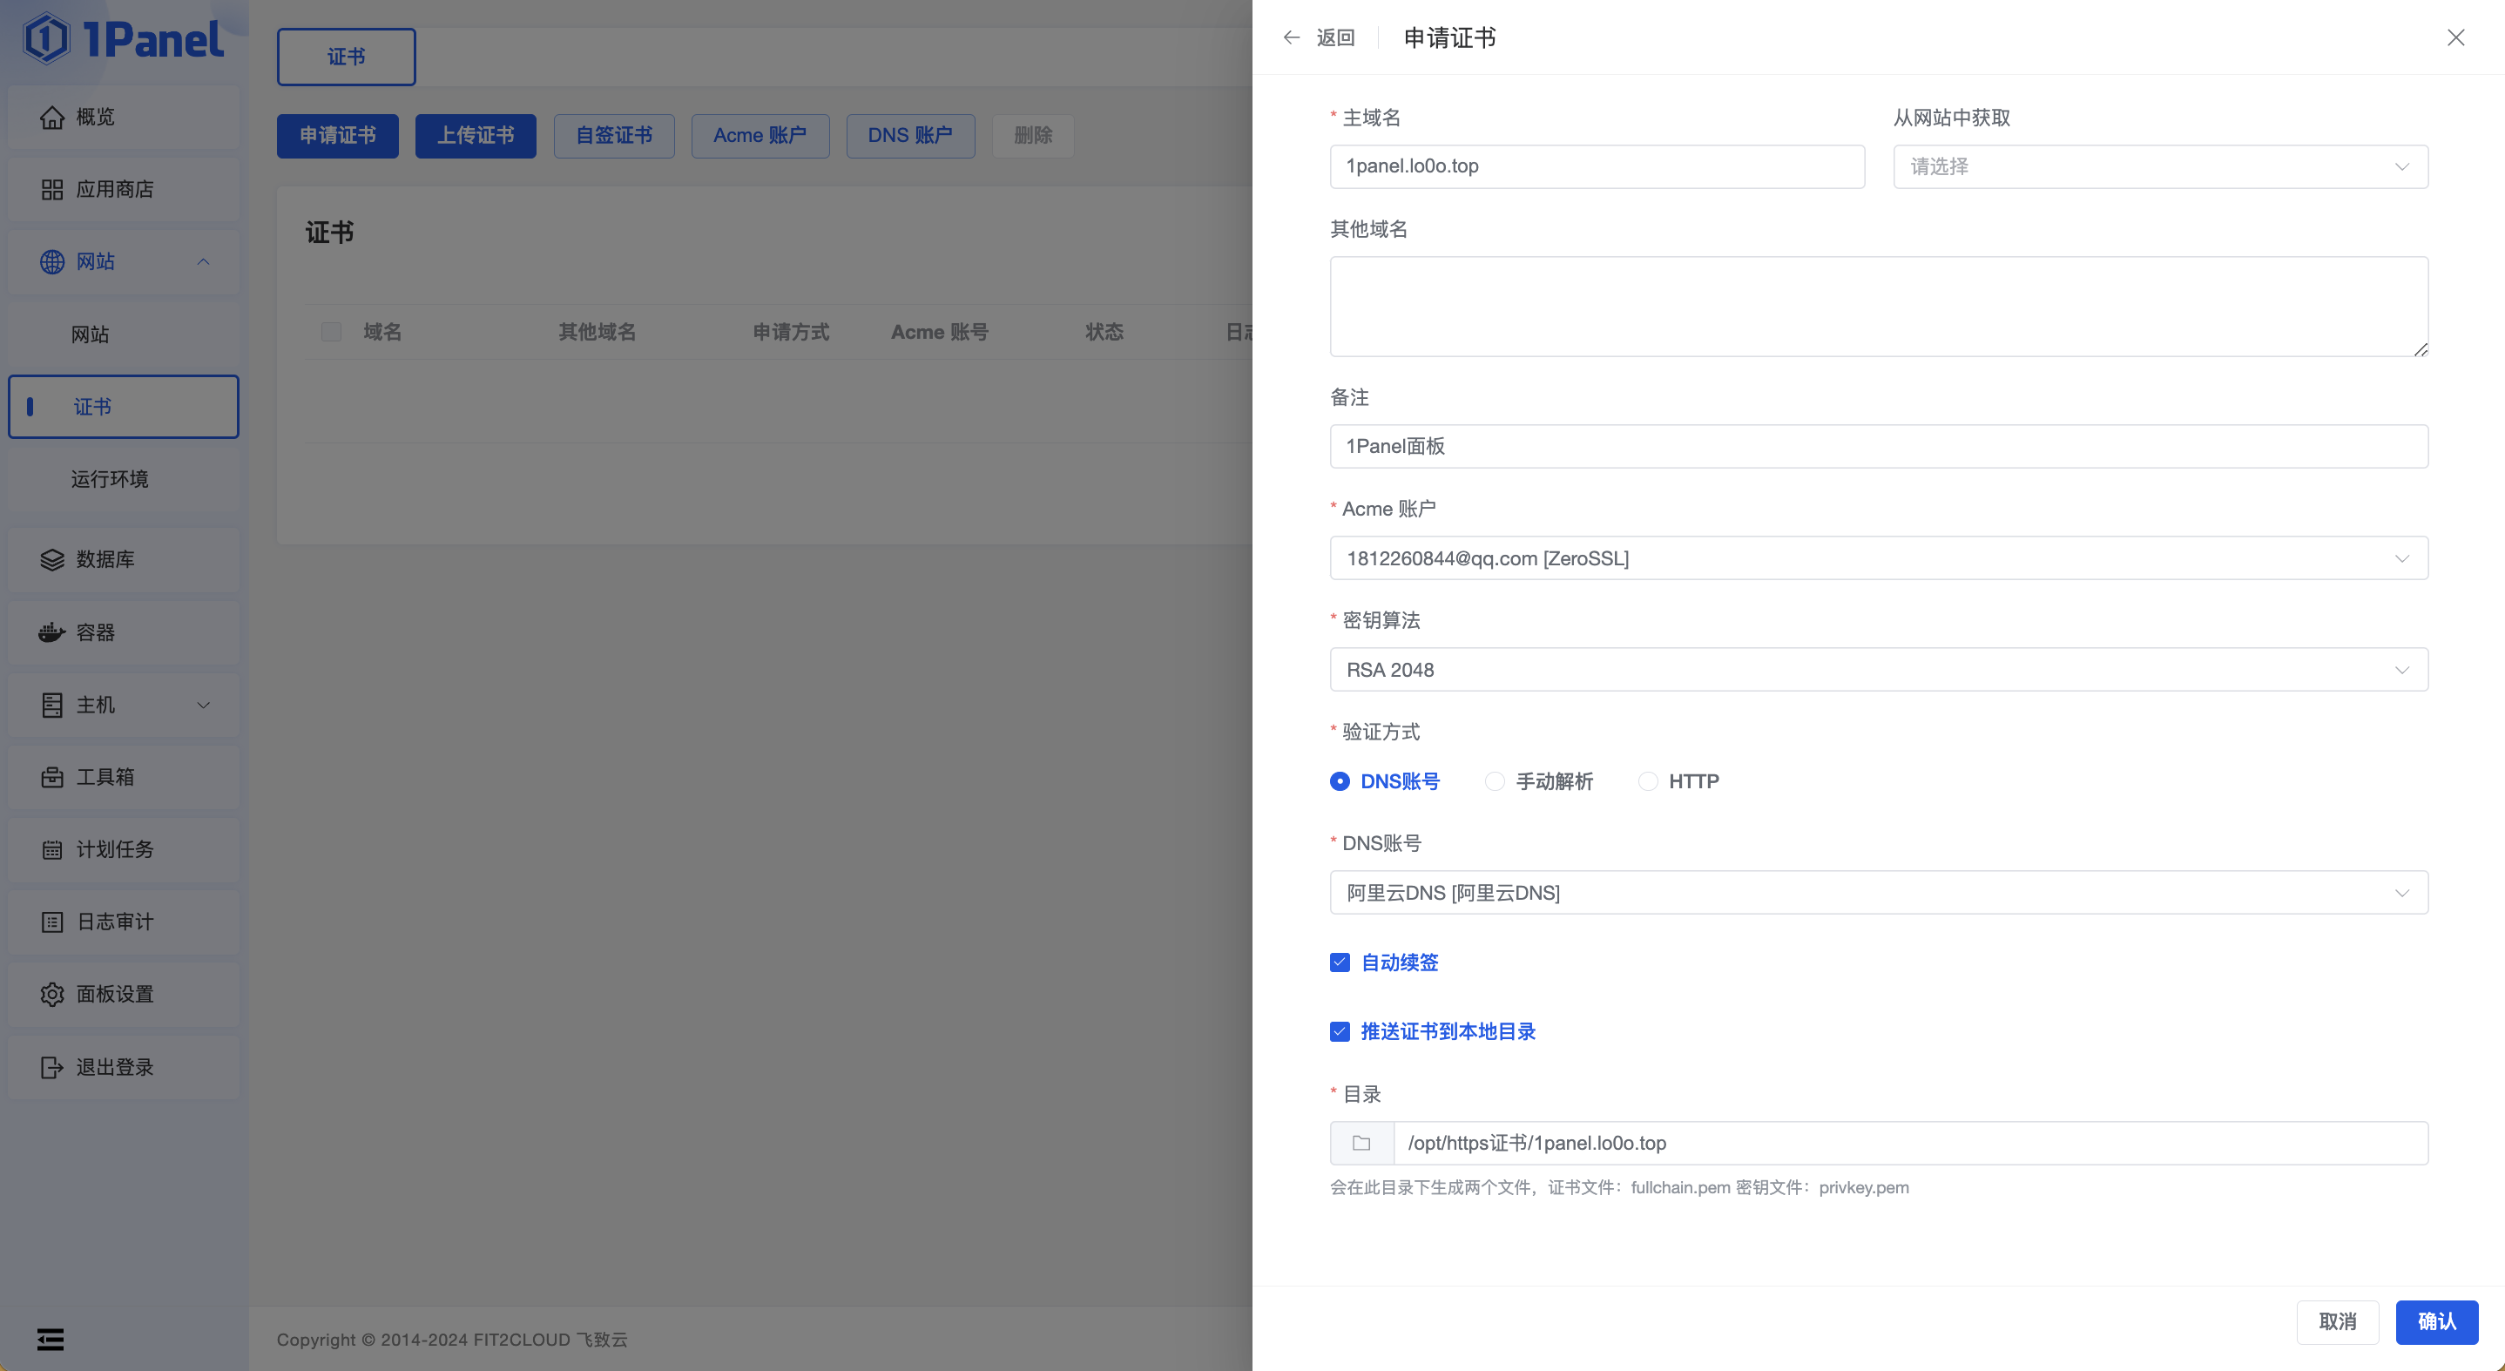
Task: Go to 面板设置 menu label
Action: tap(115, 995)
